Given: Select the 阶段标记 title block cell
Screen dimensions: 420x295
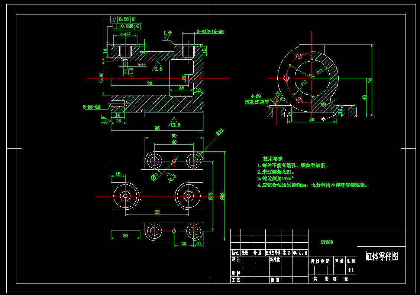Looking at the screenshot, I should tap(320, 261).
